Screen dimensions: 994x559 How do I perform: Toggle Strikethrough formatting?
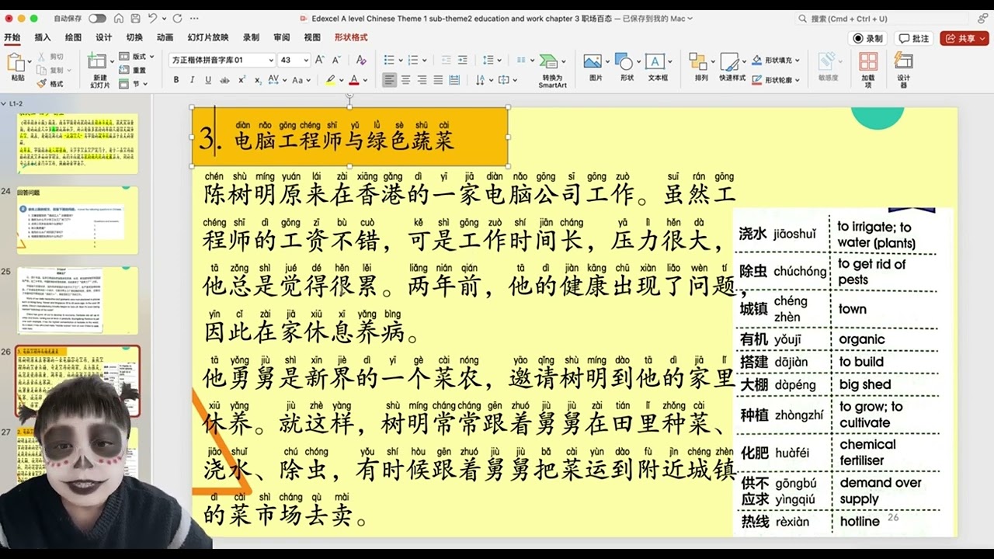coord(224,80)
